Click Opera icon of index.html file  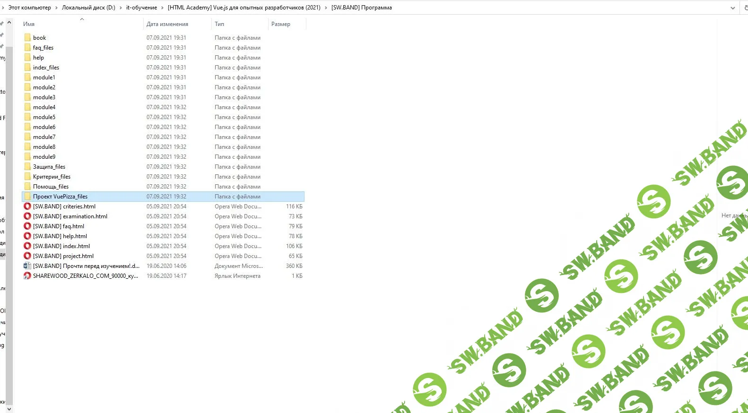click(x=27, y=246)
